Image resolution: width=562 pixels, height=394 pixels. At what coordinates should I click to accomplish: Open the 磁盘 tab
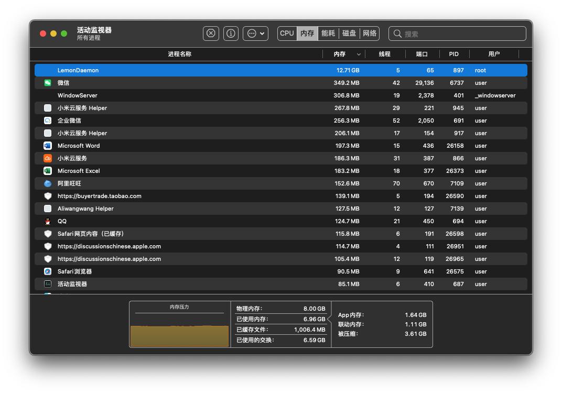coord(349,34)
